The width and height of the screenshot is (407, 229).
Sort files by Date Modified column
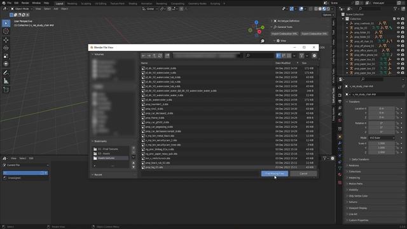pyautogui.click(x=283, y=63)
